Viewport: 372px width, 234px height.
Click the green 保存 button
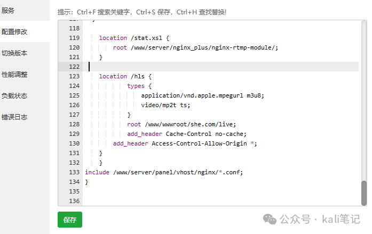point(70,220)
